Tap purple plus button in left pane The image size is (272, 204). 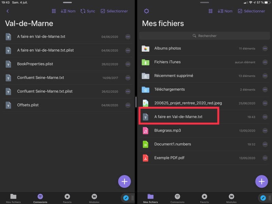[x=124, y=182]
